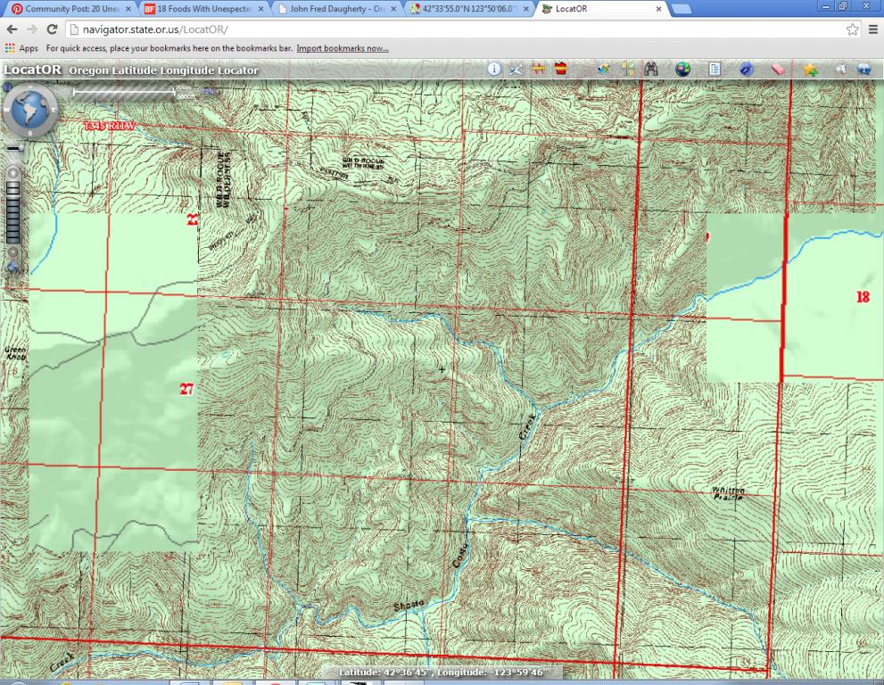
Task: Click the pink eraser clear tool
Action: tap(777, 70)
